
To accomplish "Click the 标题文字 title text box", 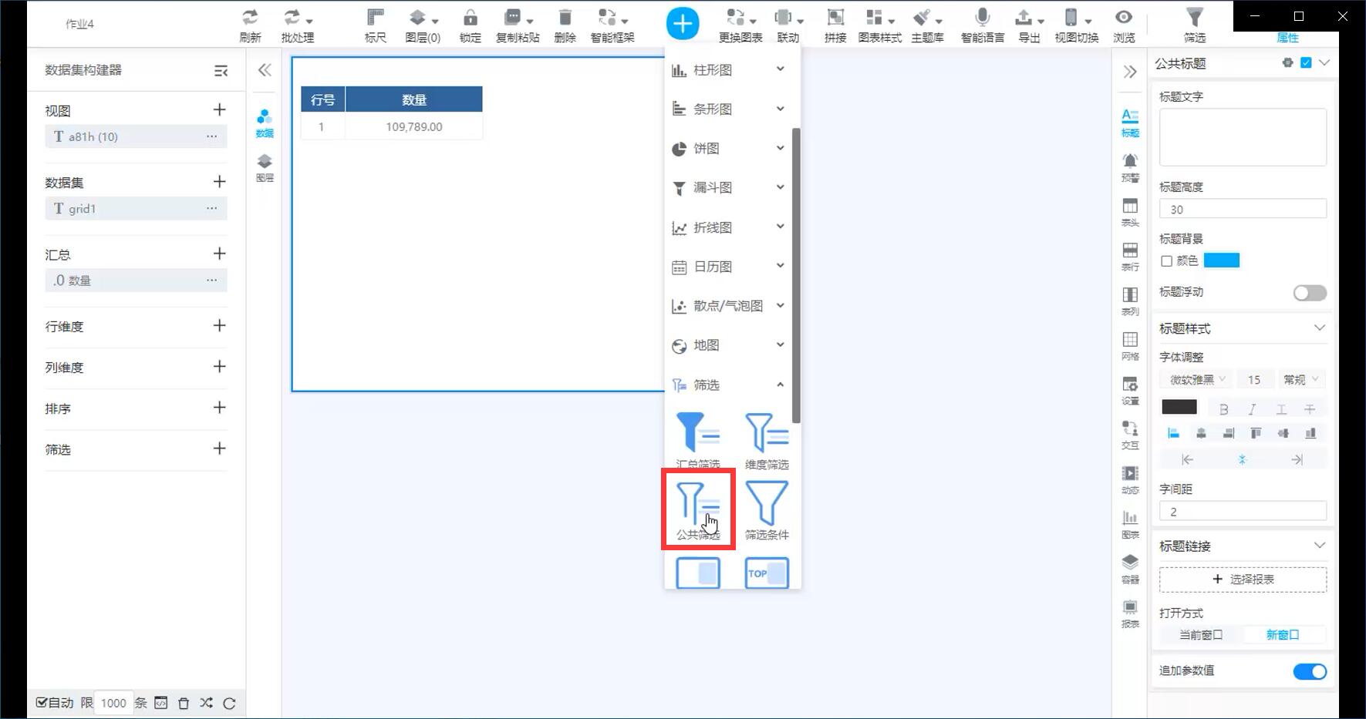I will click(x=1243, y=137).
